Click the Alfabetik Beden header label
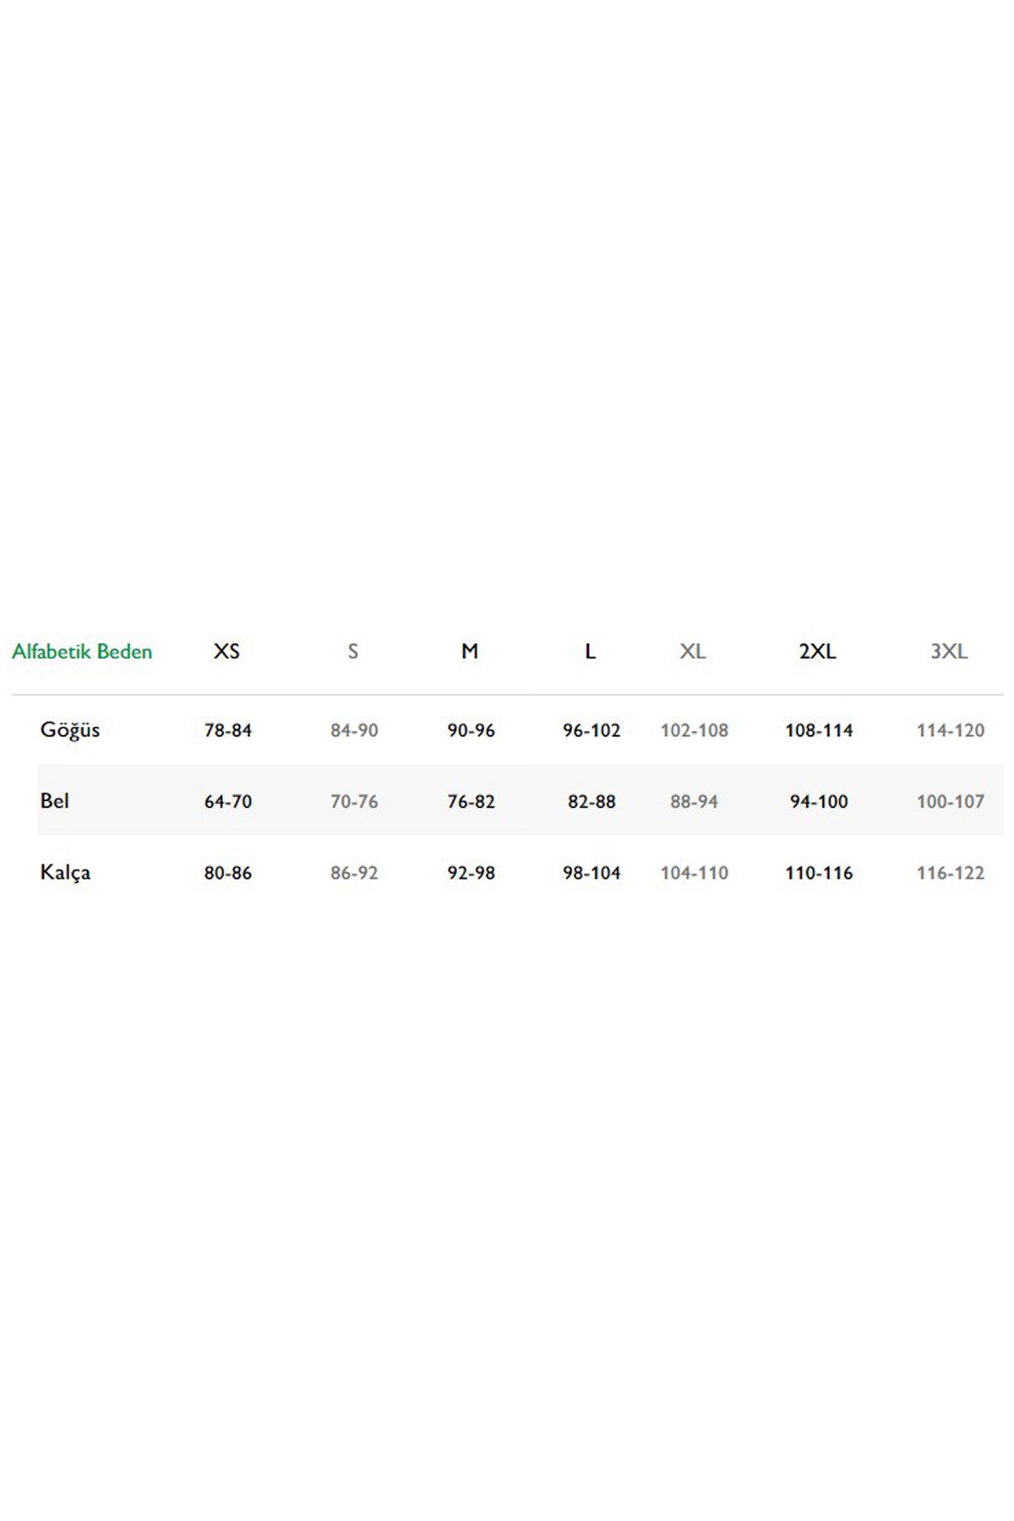This screenshot has height=1521, width=1014. 82,651
